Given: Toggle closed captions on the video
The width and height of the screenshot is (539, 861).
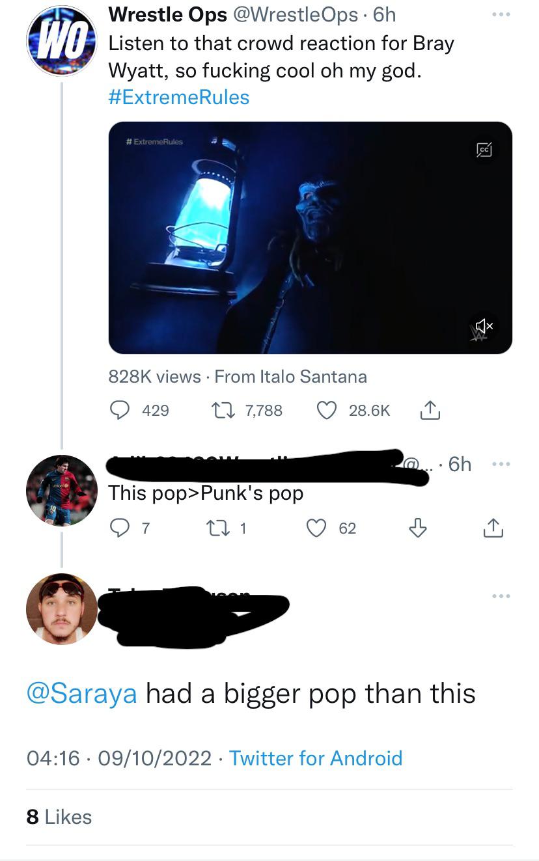Looking at the screenshot, I should 484,150.
